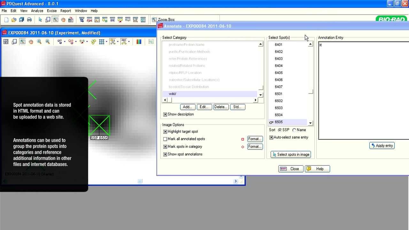Screen dimensions: 409x230
Task: Select the hand pan tool in experiment toolbar
Action: [31, 42]
